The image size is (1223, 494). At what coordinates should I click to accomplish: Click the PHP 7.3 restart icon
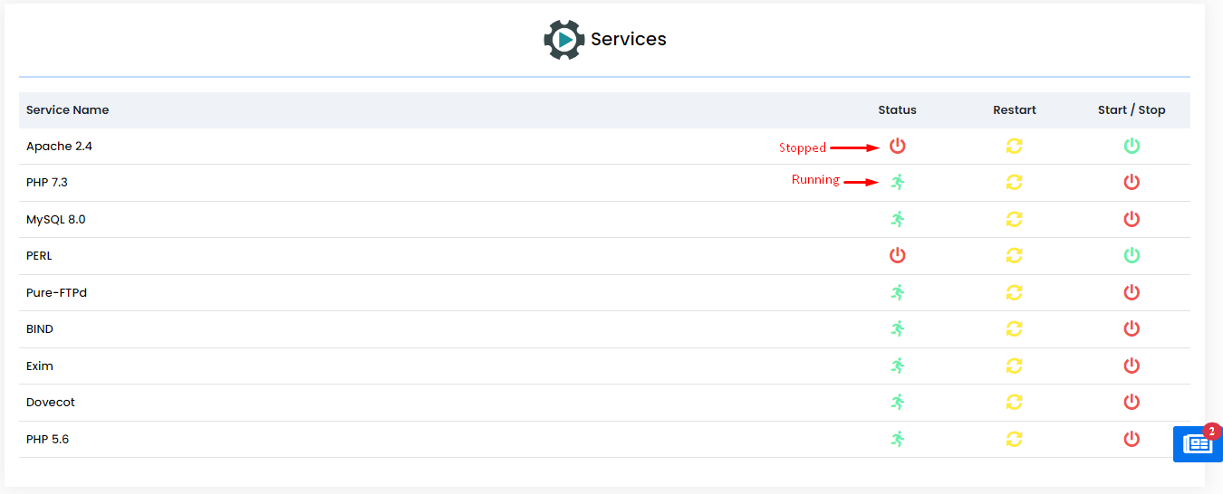(1014, 182)
